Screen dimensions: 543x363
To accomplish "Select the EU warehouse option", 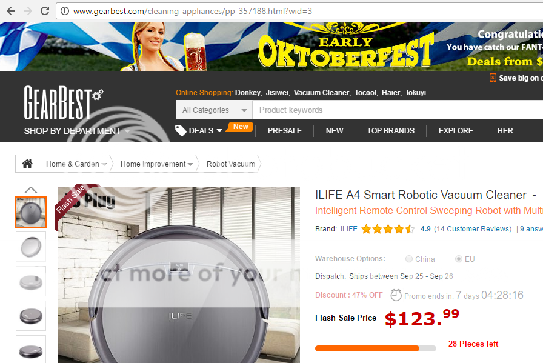I will 459,259.
